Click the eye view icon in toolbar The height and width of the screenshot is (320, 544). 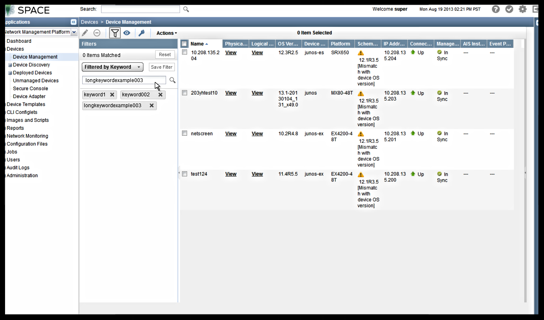tap(127, 33)
